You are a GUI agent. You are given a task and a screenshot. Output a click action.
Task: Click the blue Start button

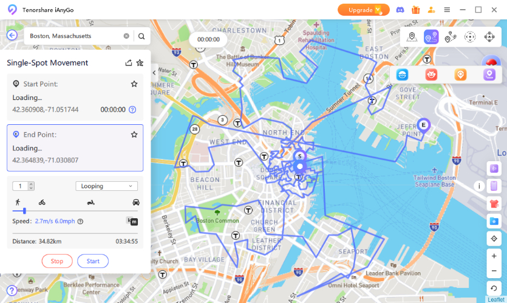coord(93,261)
